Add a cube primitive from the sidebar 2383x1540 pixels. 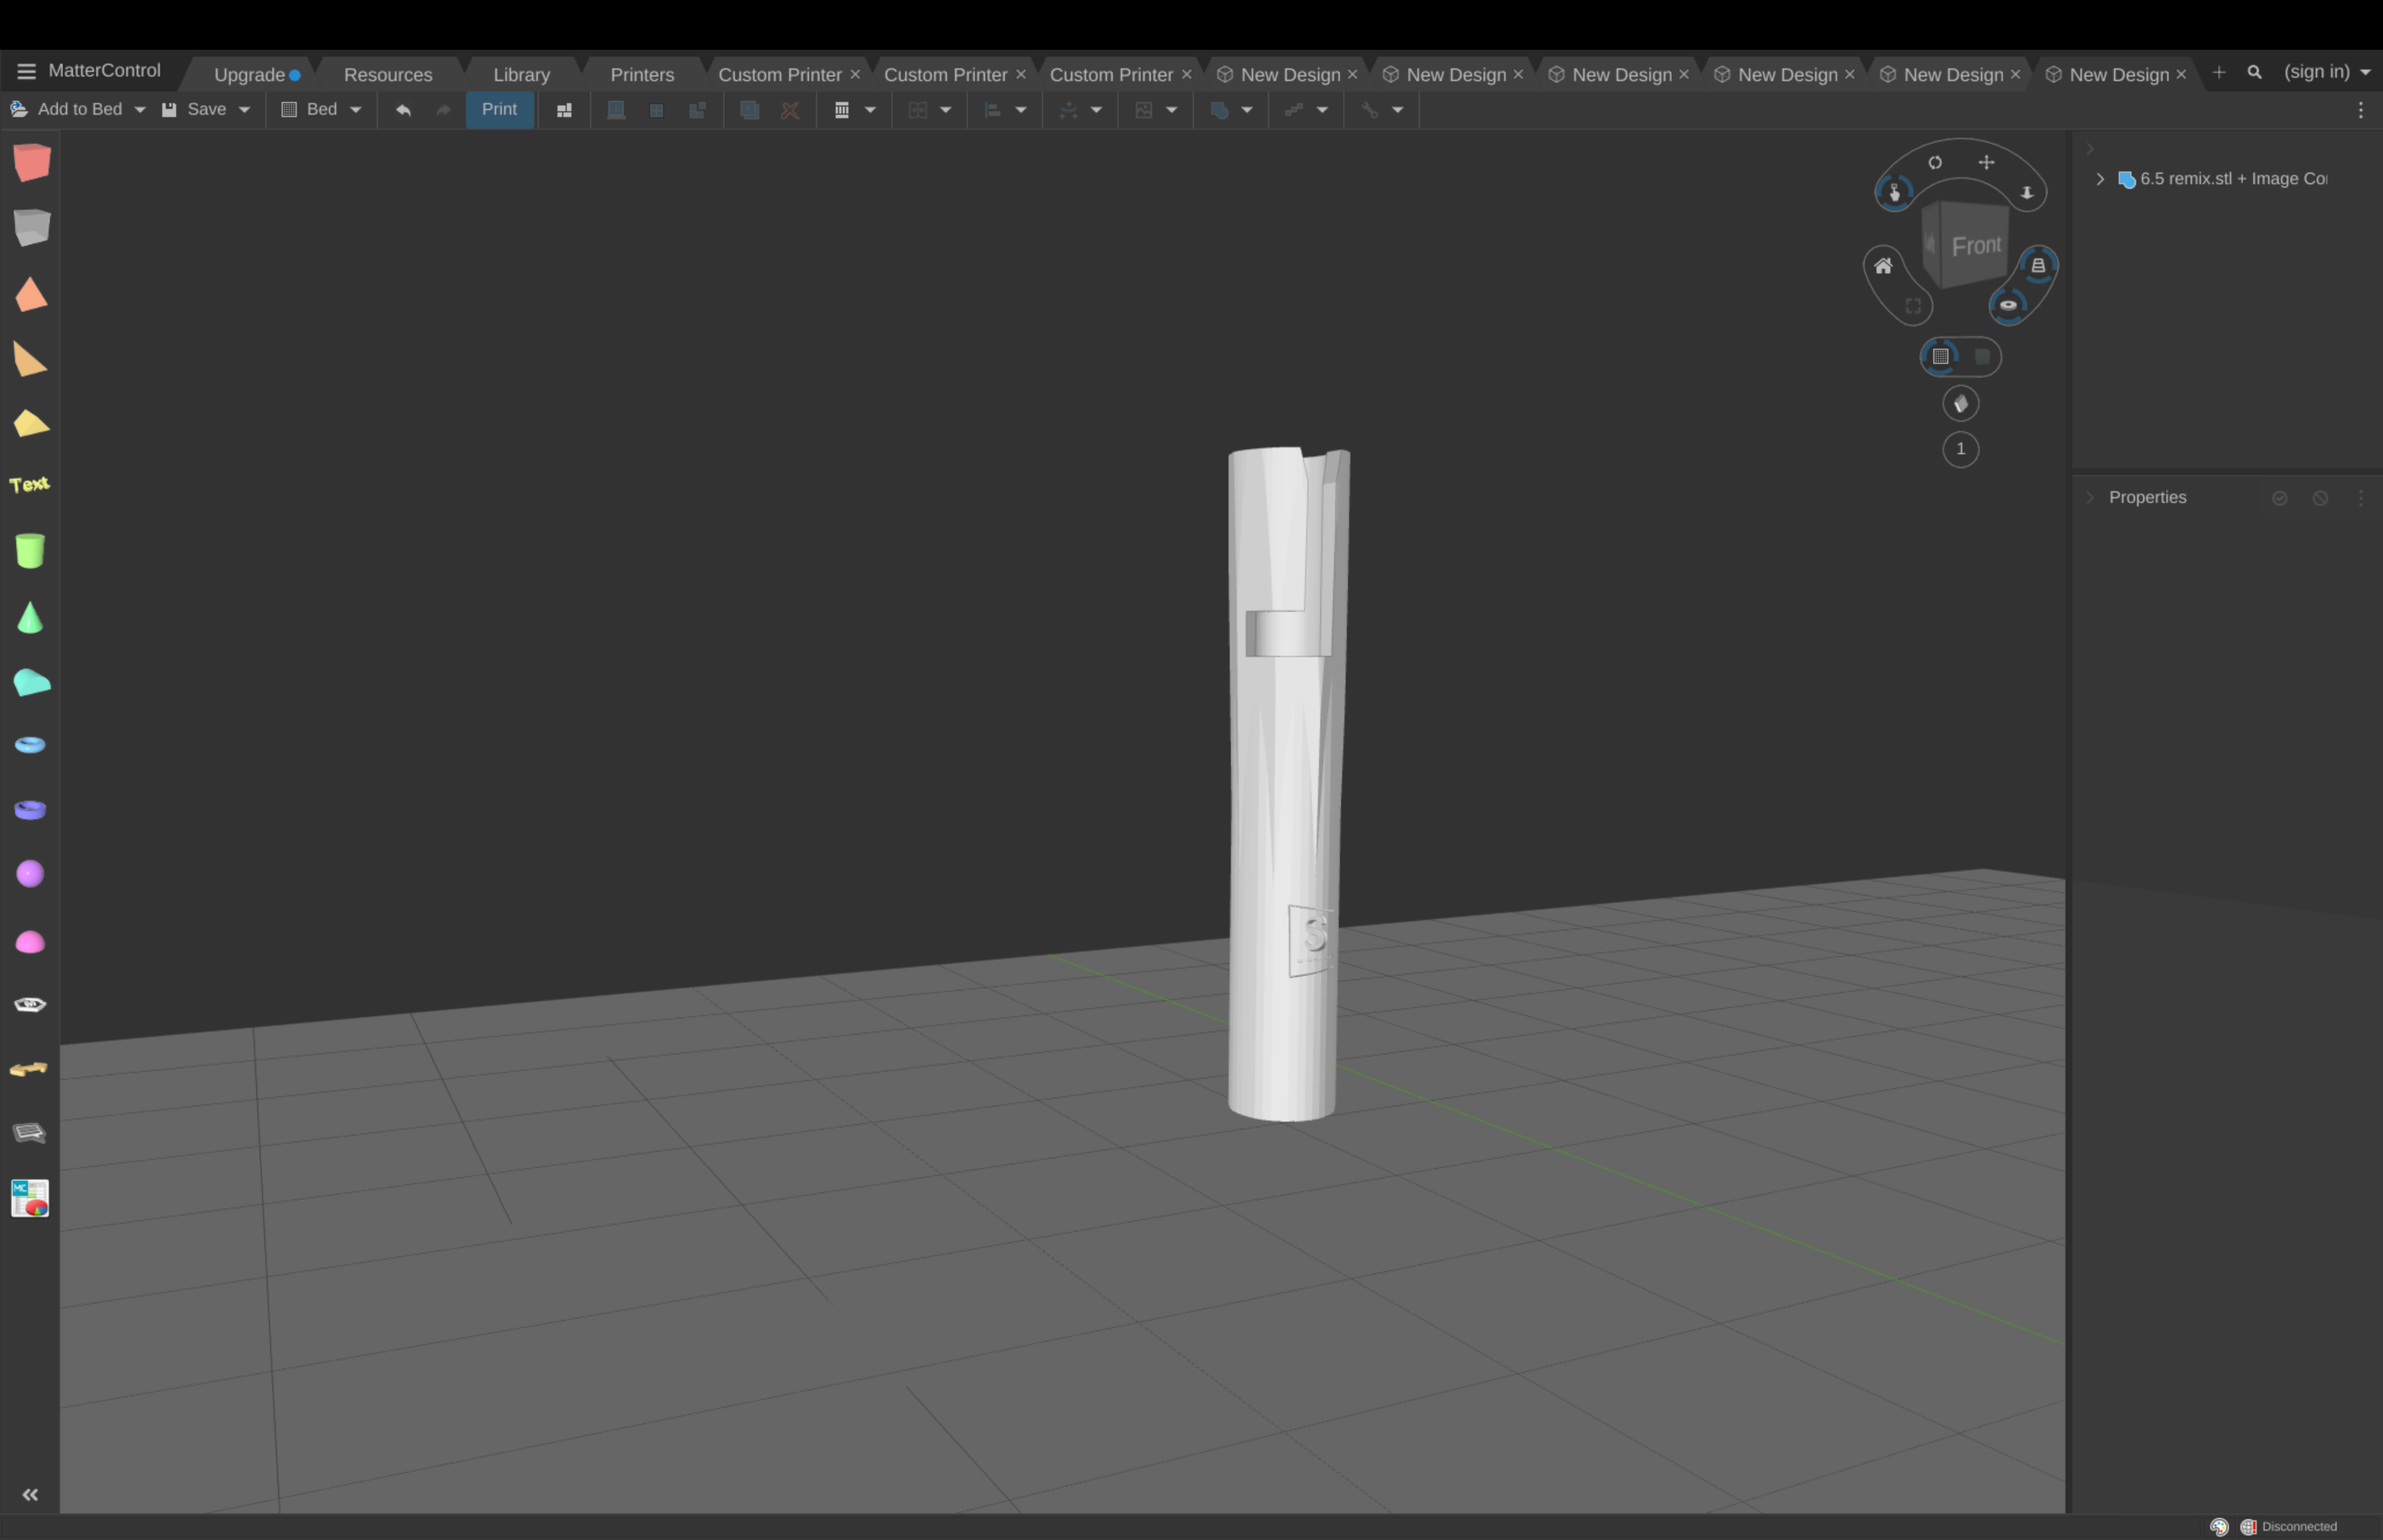click(31, 162)
